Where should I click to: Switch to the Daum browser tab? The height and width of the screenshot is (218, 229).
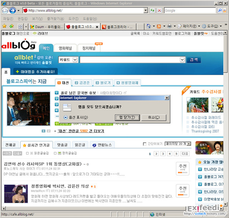tap(46, 27)
